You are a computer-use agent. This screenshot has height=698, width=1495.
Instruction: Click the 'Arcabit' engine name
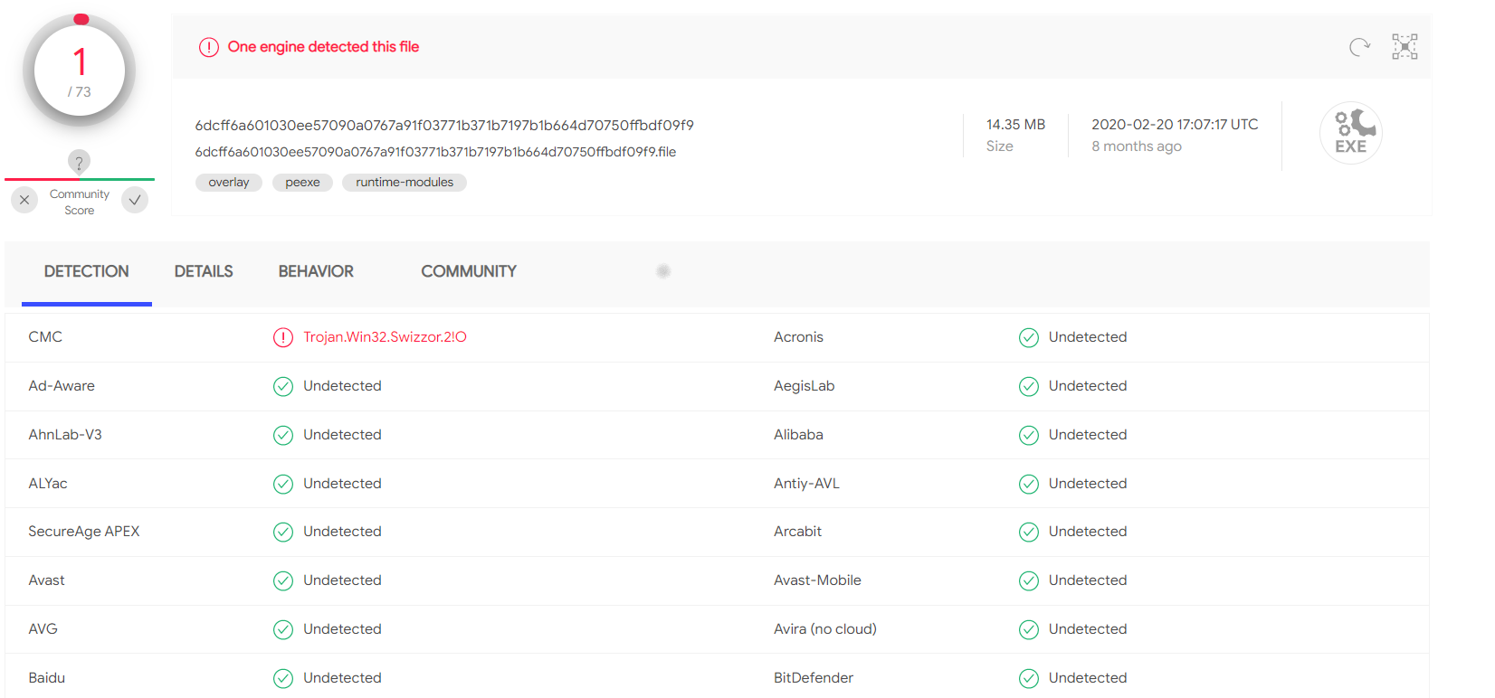797,532
